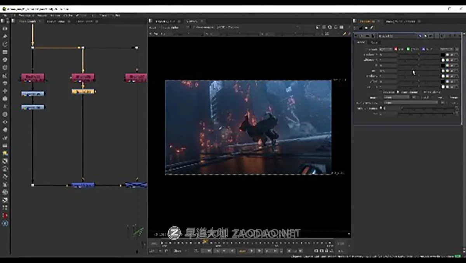
Task: Open the extra alpha channel dropdown
Action: tap(447, 49)
